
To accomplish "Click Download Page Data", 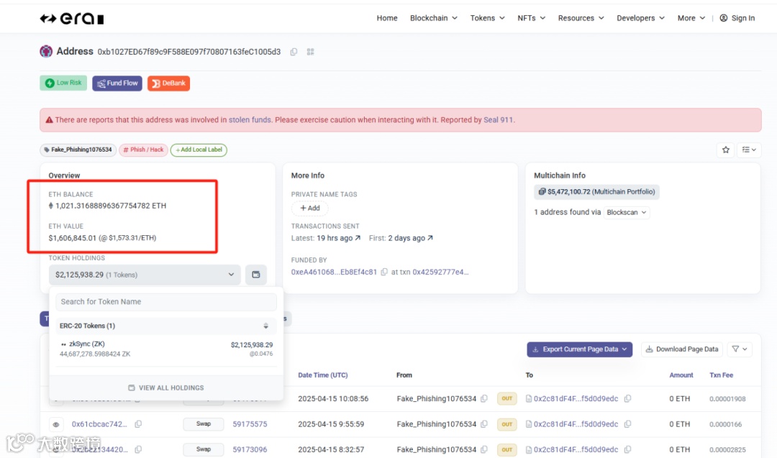I will click(682, 349).
